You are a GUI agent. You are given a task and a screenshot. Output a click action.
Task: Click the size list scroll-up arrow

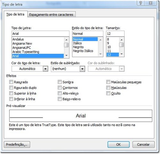point(122,40)
